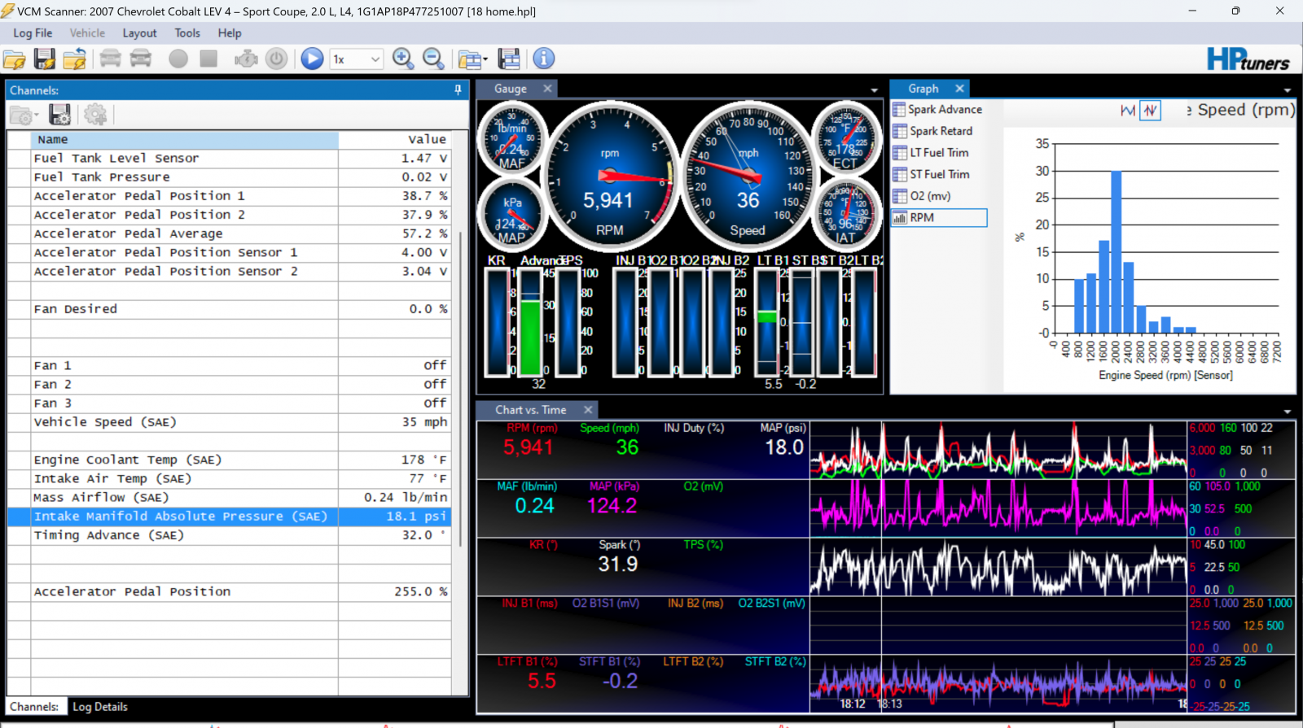The width and height of the screenshot is (1303, 728).
Task: Toggle the line graph mode icon in Graph panel
Action: (x=1128, y=110)
